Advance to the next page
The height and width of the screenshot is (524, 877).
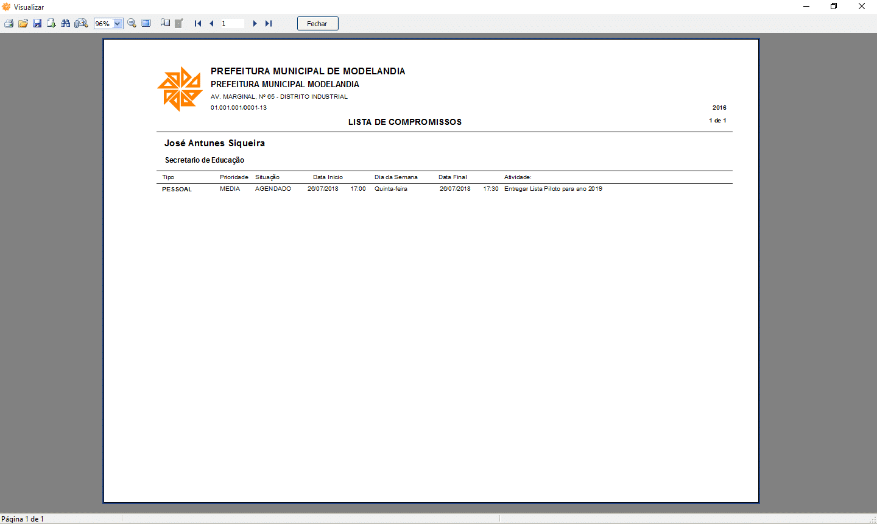click(x=255, y=24)
